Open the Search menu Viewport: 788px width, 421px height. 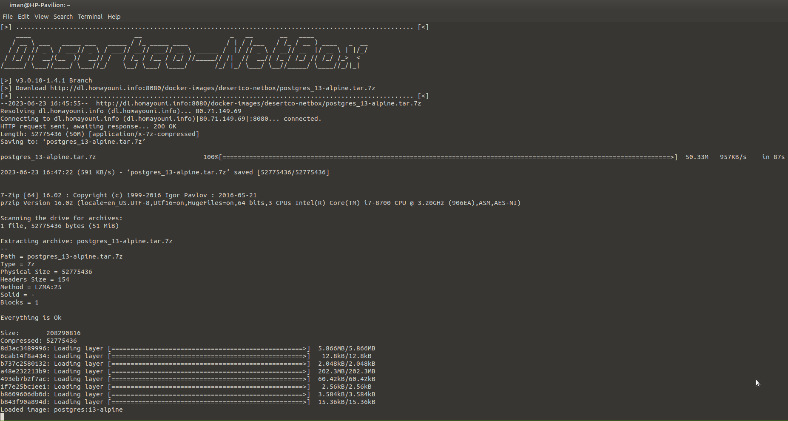pyautogui.click(x=63, y=17)
